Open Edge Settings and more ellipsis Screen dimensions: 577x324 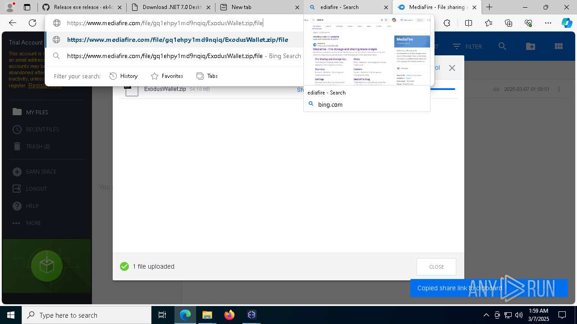coord(548,23)
